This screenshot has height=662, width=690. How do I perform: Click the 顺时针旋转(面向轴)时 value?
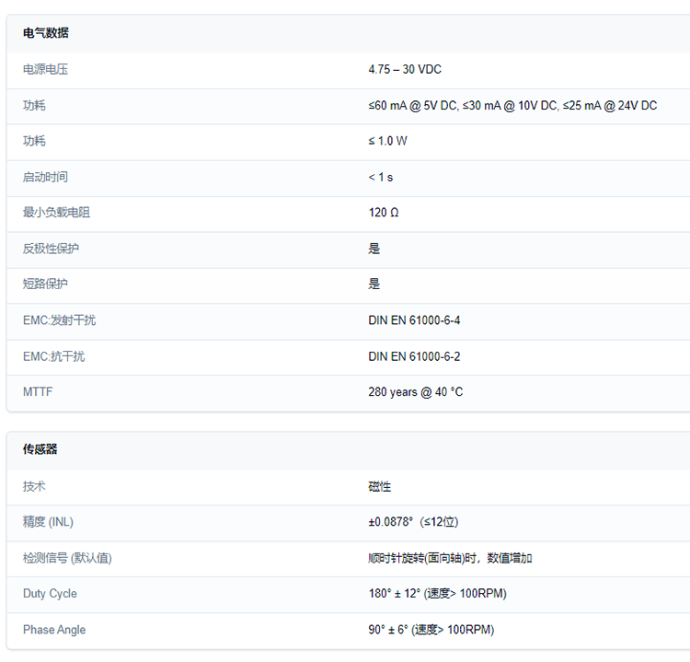click(x=450, y=558)
